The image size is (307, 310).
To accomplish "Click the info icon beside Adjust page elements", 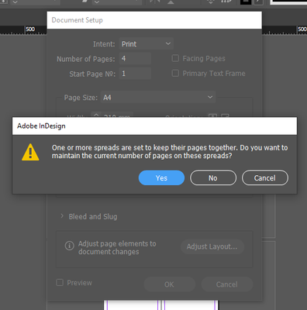I will click(x=69, y=246).
